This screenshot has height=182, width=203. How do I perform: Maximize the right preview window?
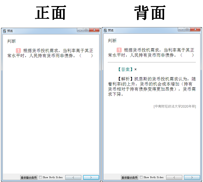click(x=187, y=30)
